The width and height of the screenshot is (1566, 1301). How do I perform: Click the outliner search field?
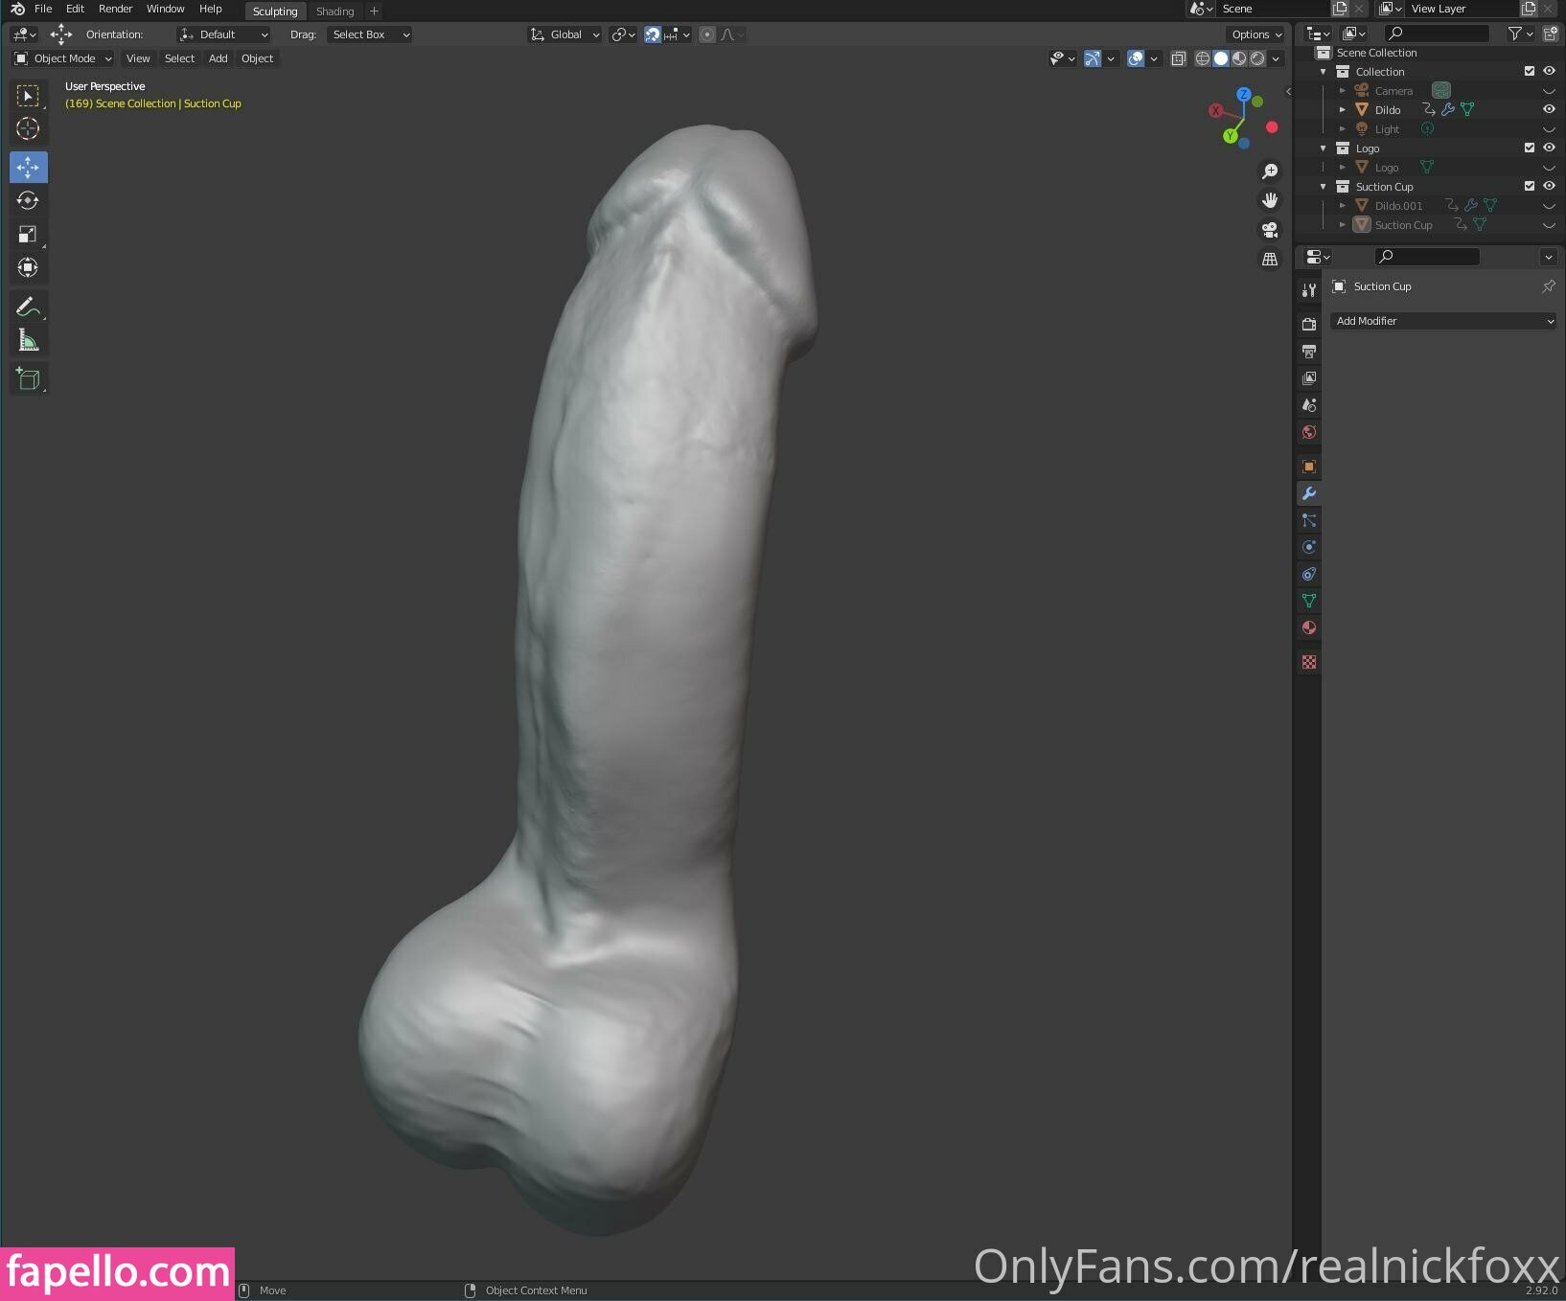point(1438,34)
